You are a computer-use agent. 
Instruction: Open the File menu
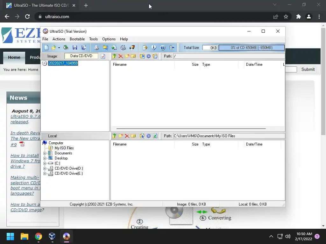tap(45, 39)
